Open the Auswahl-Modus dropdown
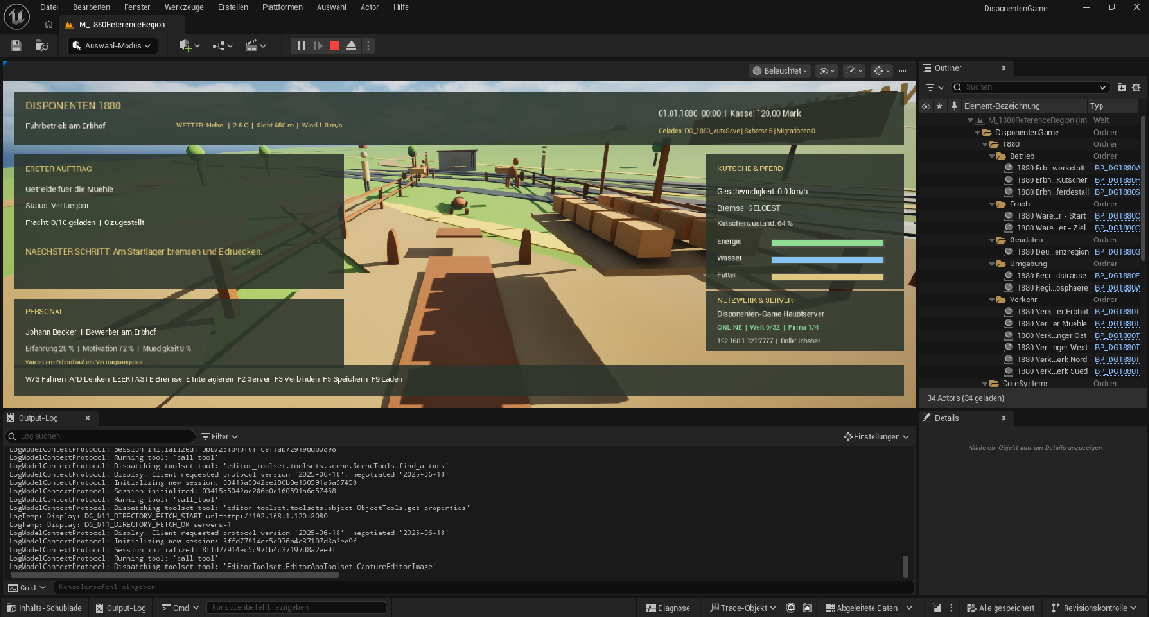The width and height of the screenshot is (1149, 617). click(x=113, y=45)
